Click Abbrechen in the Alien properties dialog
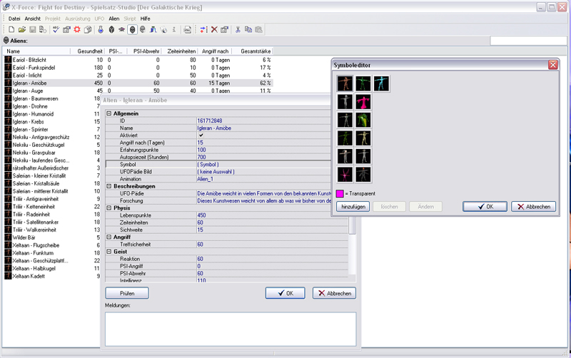Image resolution: width=571 pixels, height=358 pixels. [334, 293]
